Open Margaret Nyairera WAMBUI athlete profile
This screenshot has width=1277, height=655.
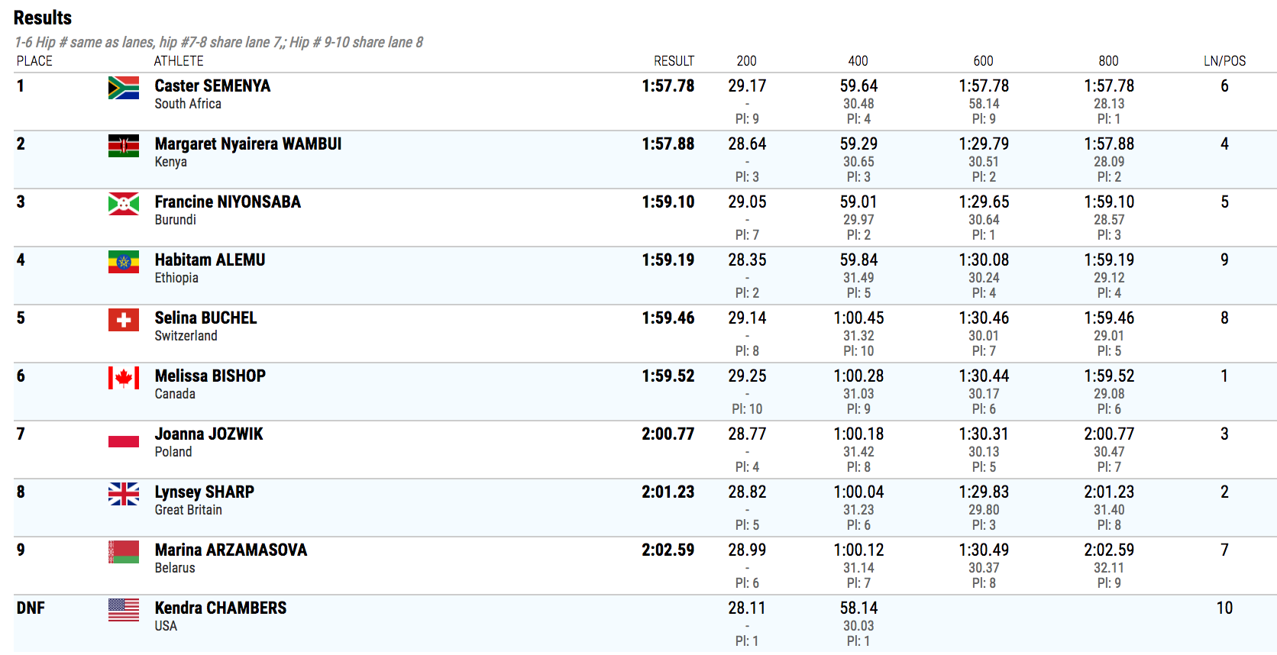248,144
